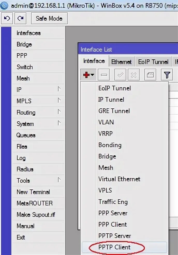Open New Terminal
178x255 pixels.
click(38, 192)
